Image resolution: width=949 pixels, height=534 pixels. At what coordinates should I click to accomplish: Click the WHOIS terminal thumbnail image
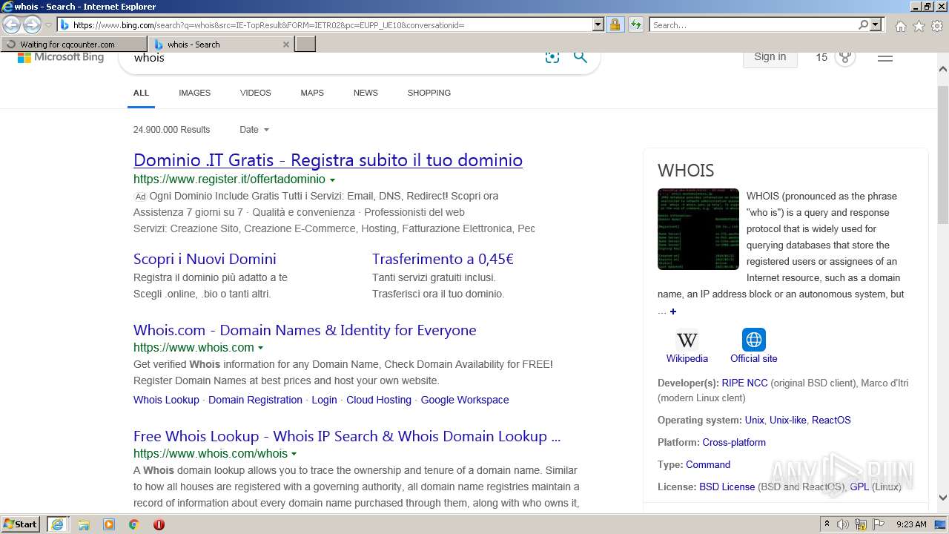[698, 229]
